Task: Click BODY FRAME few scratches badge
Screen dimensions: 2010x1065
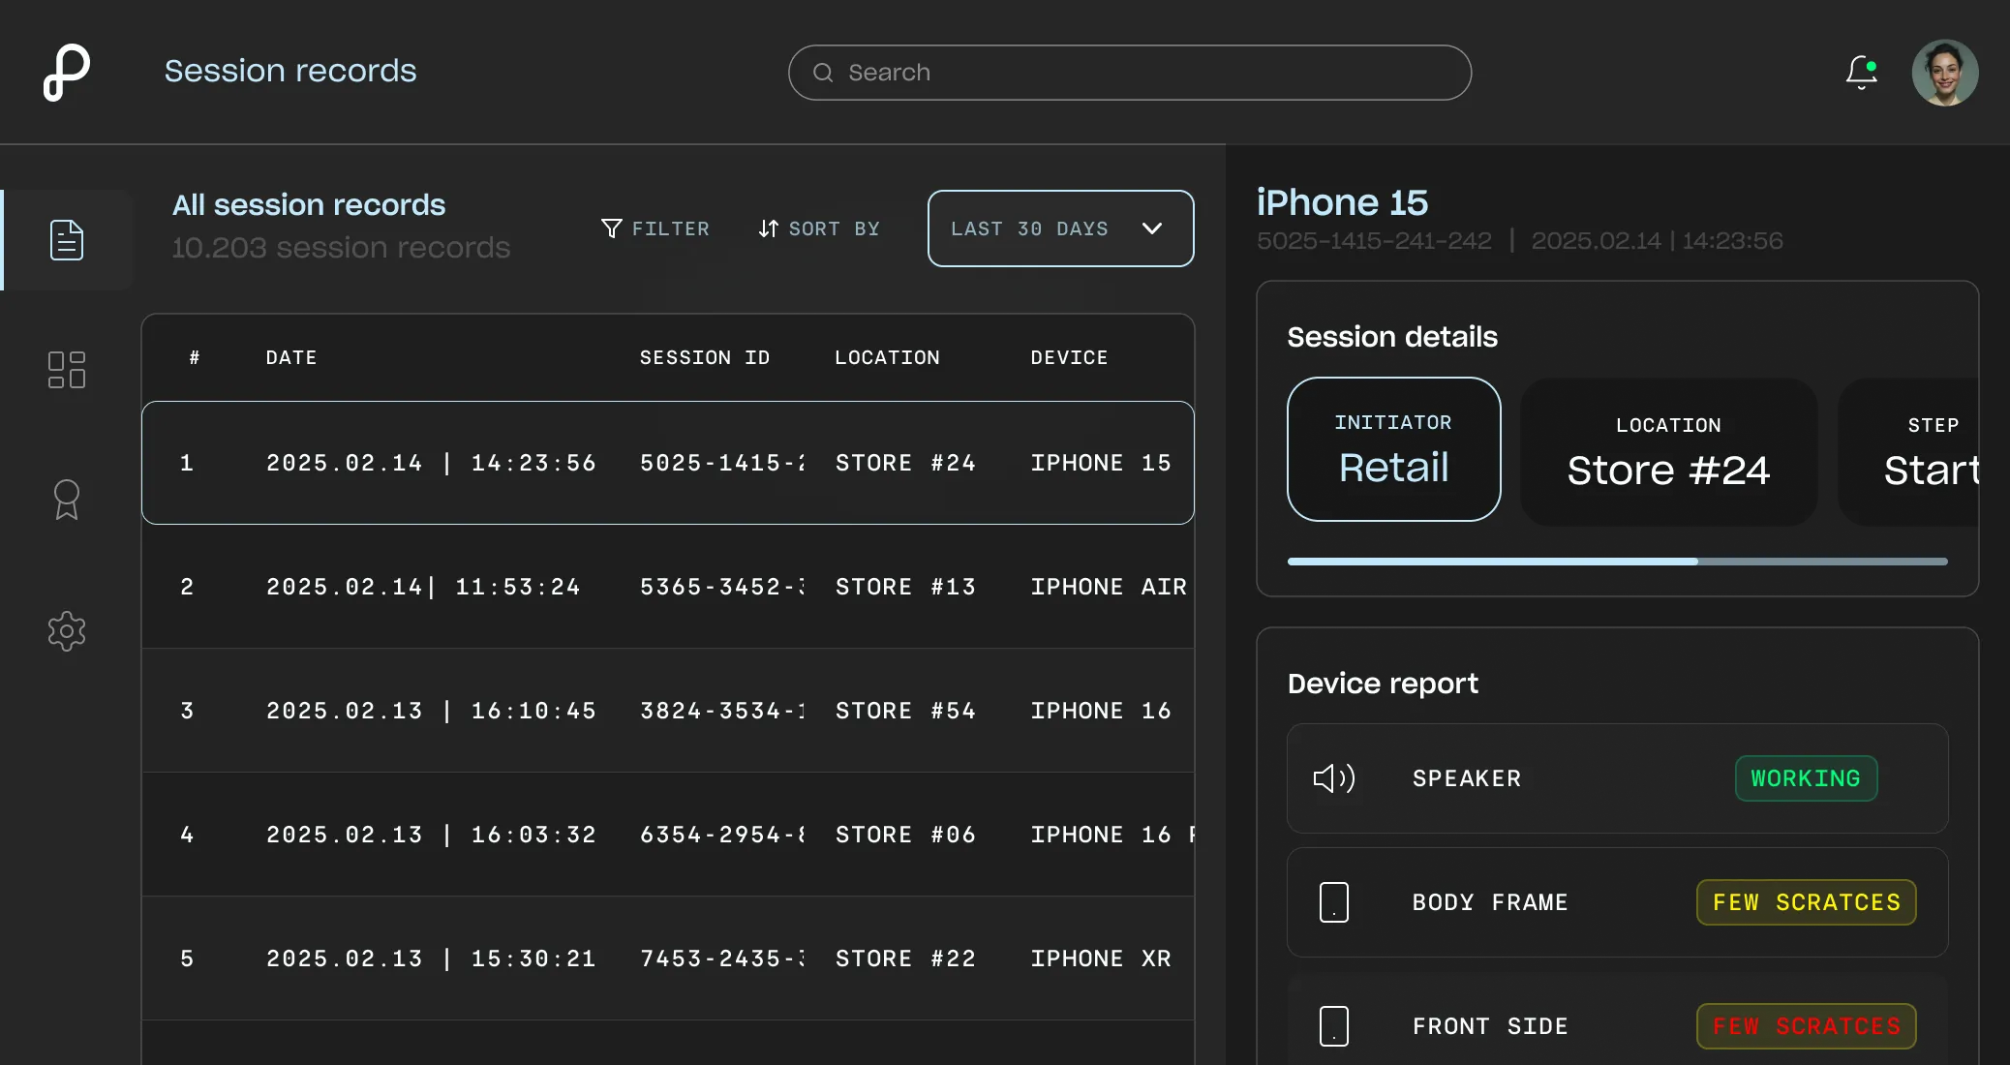Action: 1806,902
